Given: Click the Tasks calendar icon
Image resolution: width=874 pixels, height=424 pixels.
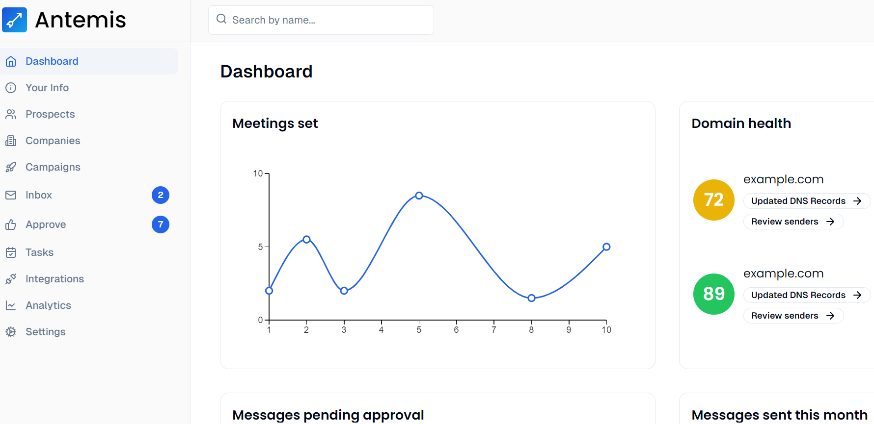Looking at the screenshot, I should 11,252.
